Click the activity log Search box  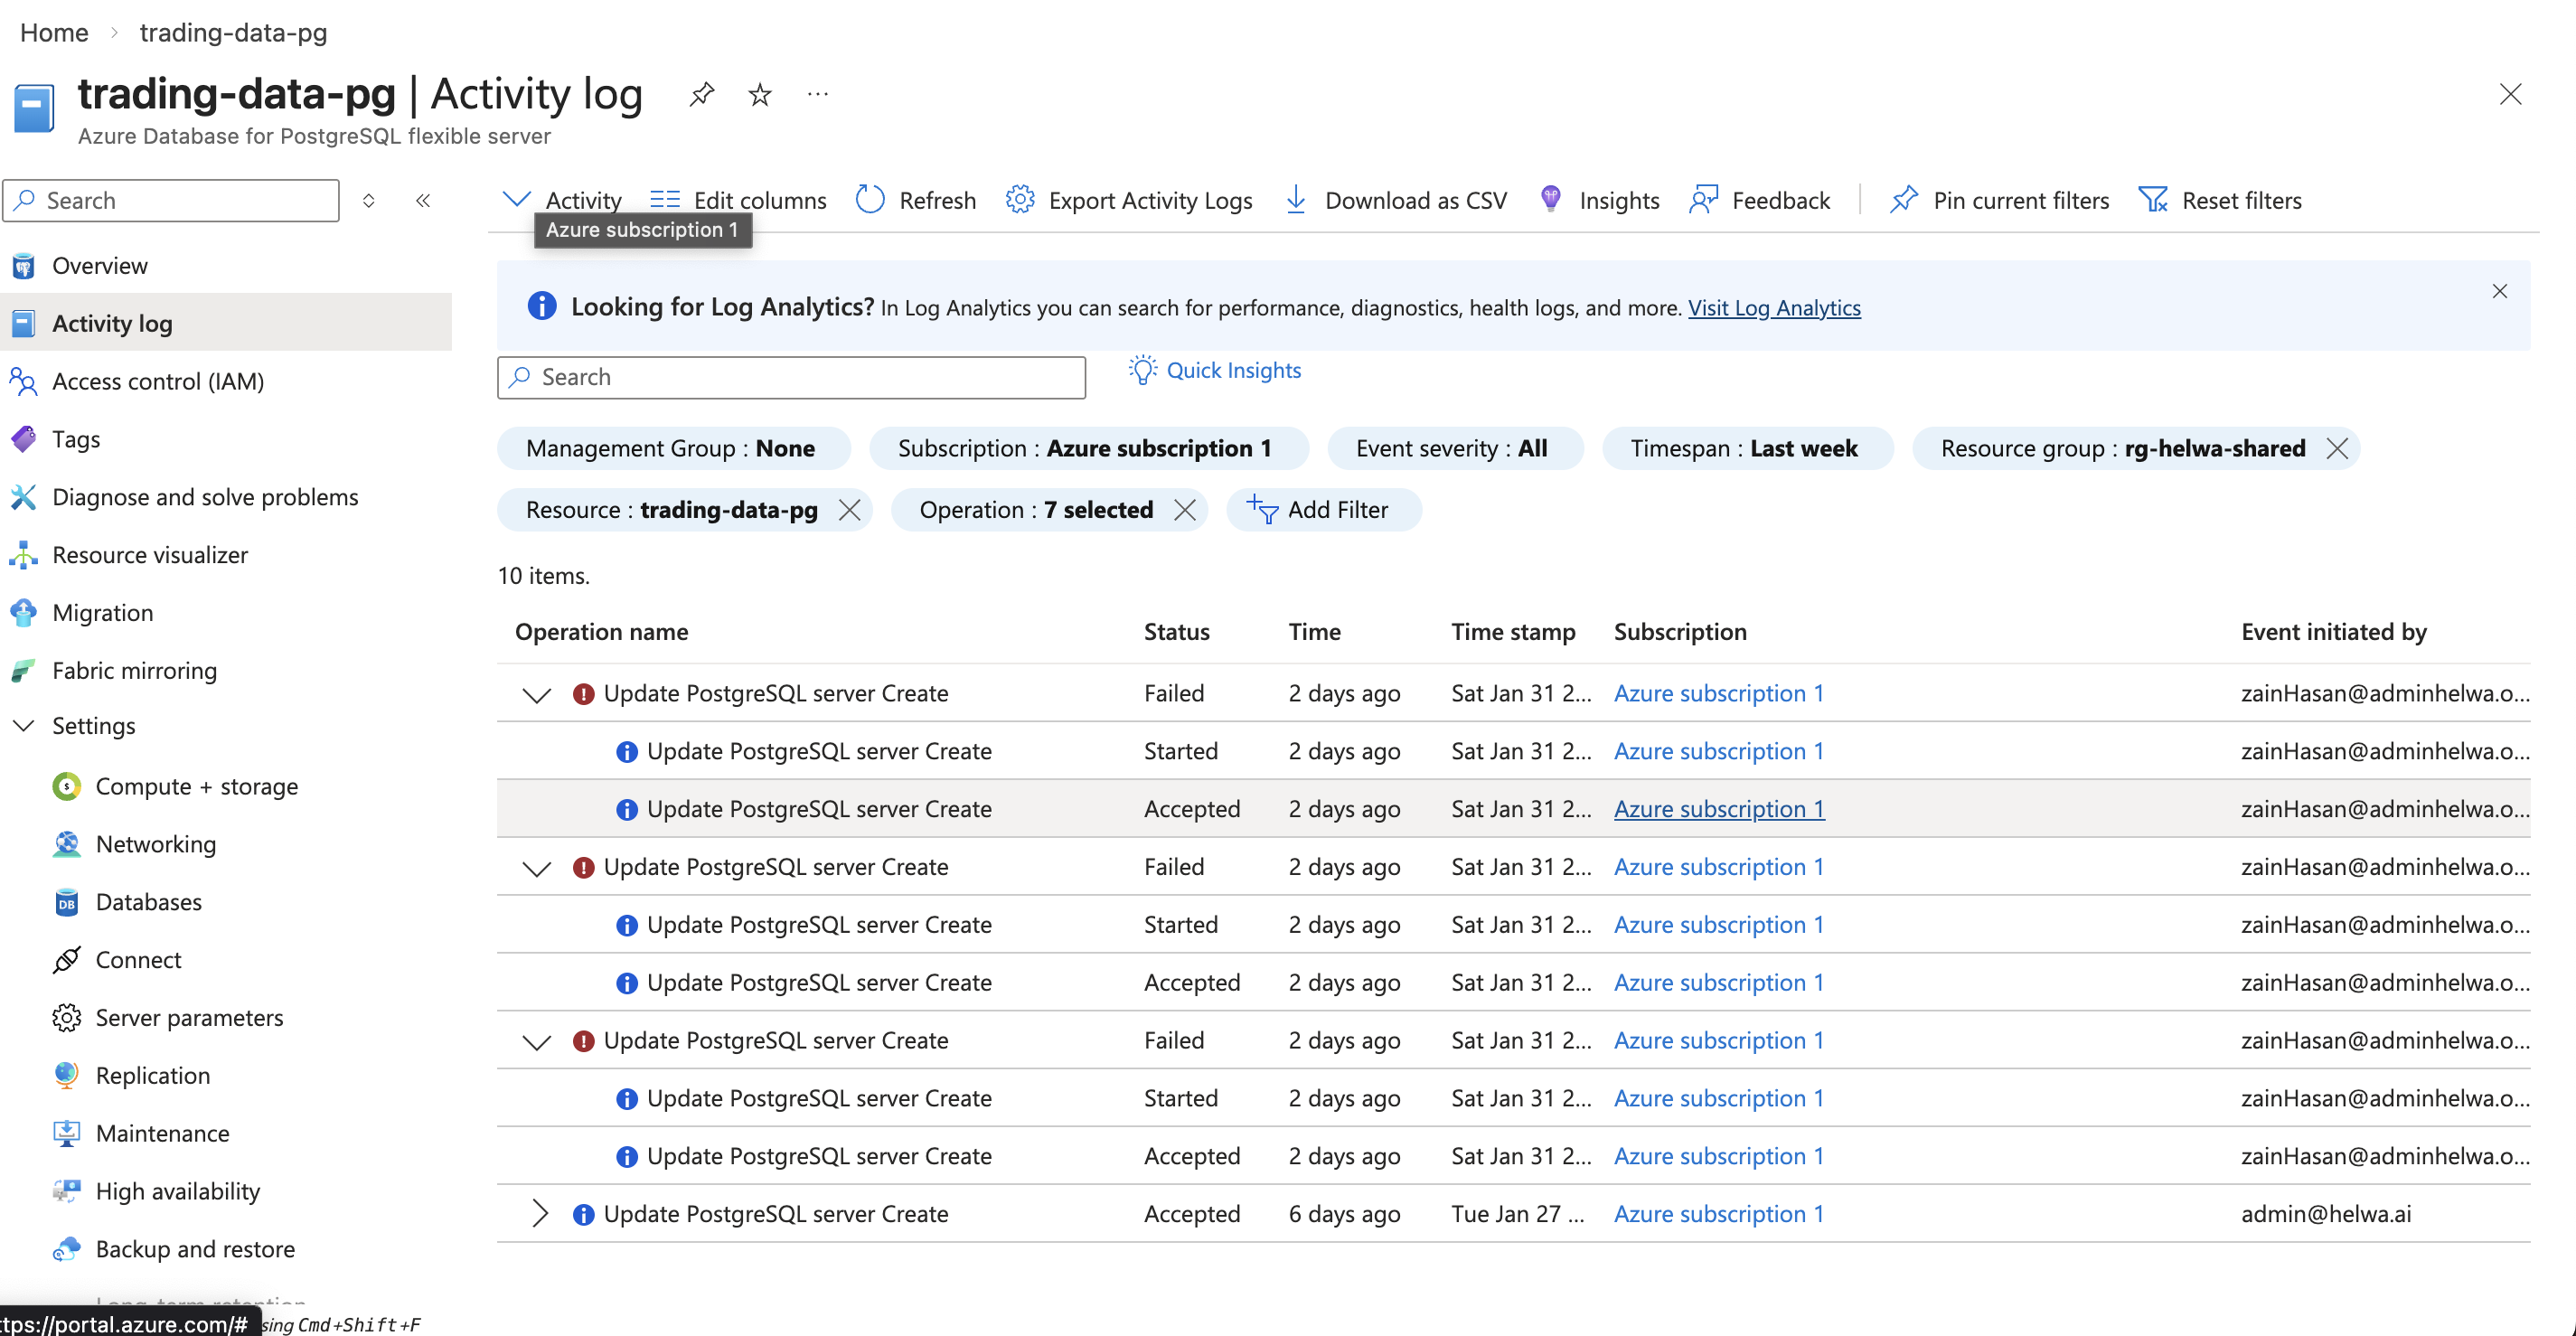pos(791,377)
